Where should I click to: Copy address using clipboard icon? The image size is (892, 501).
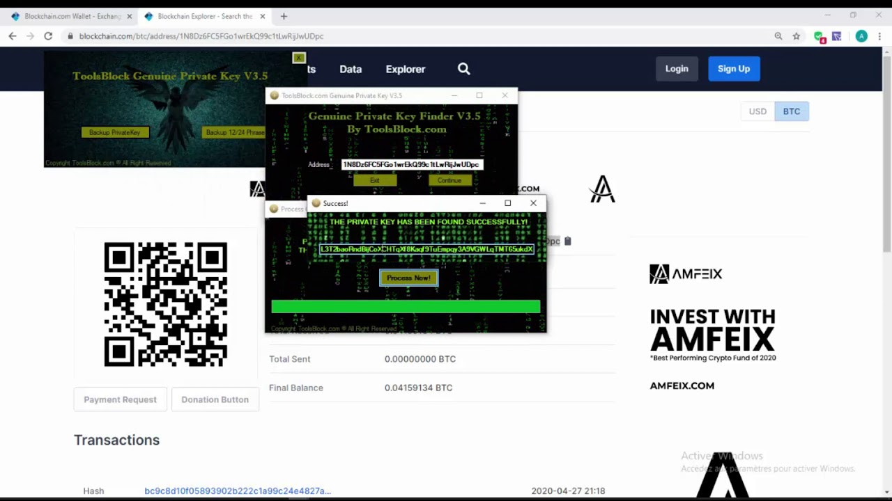(567, 241)
